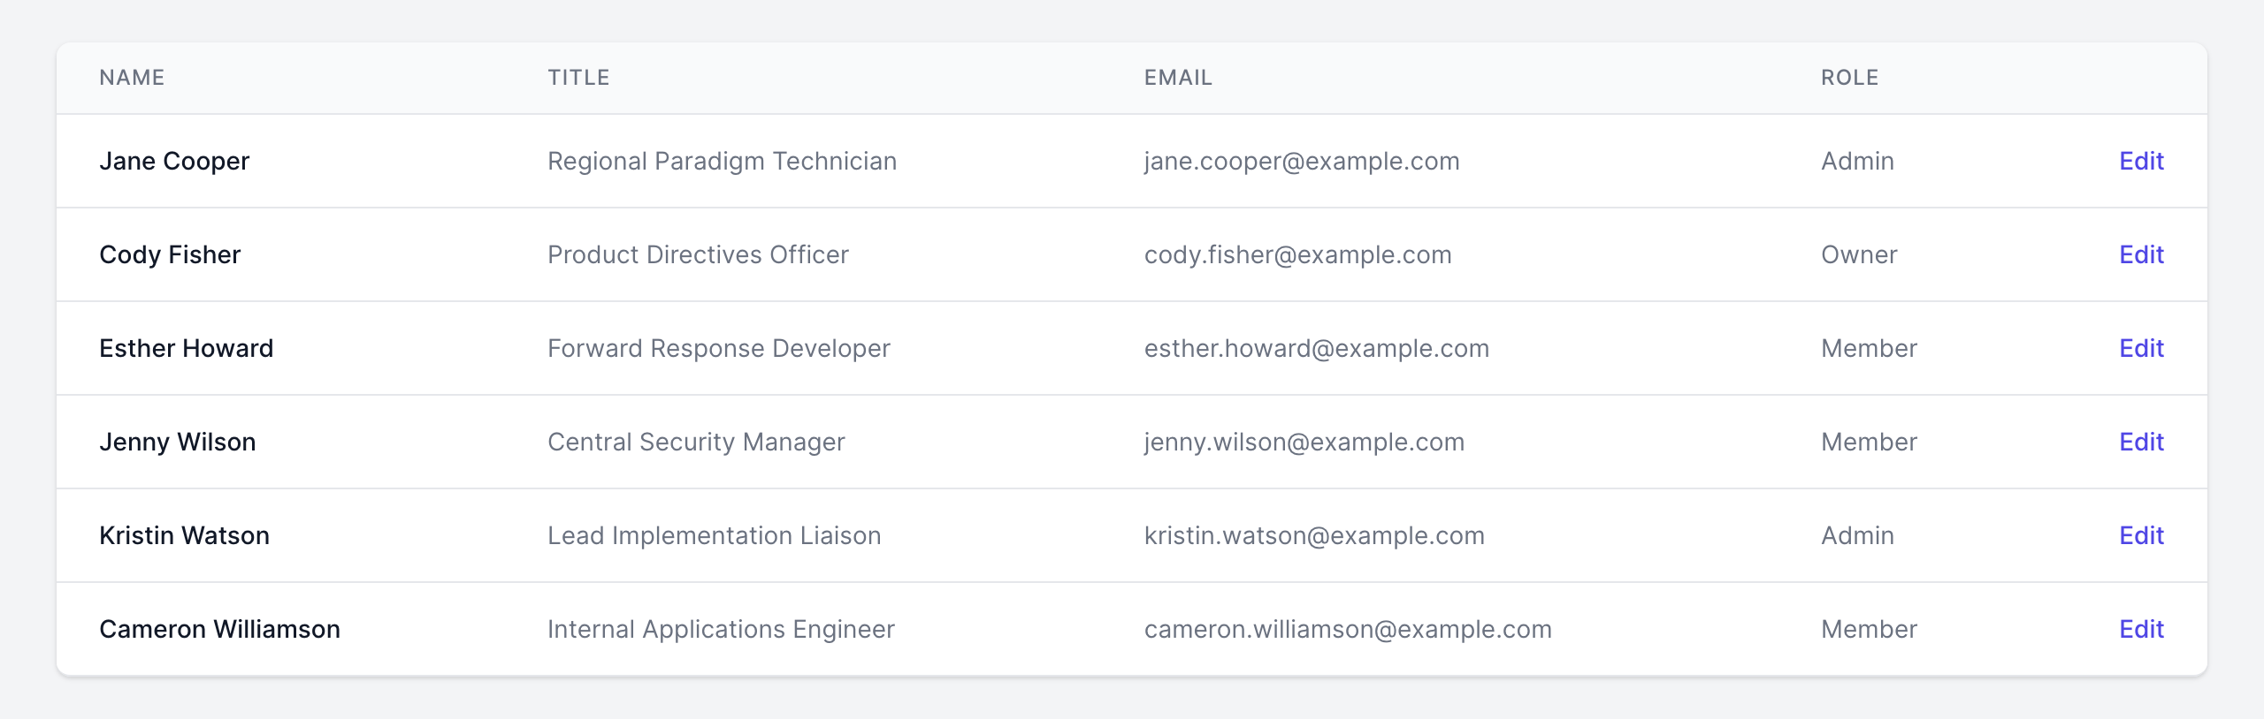2264x719 pixels.
Task: Click Cody Fisher's Owner role cell
Action: [1859, 254]
